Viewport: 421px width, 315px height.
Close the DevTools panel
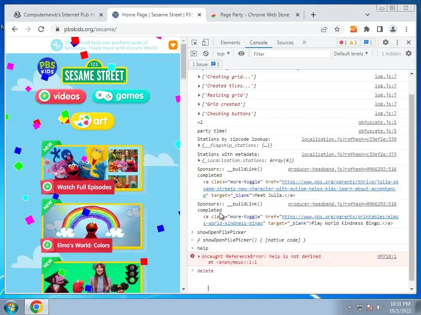[409, 42]
